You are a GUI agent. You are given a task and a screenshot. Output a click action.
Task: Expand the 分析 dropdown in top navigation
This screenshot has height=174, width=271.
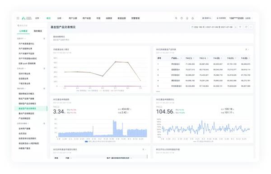(60, 18)
